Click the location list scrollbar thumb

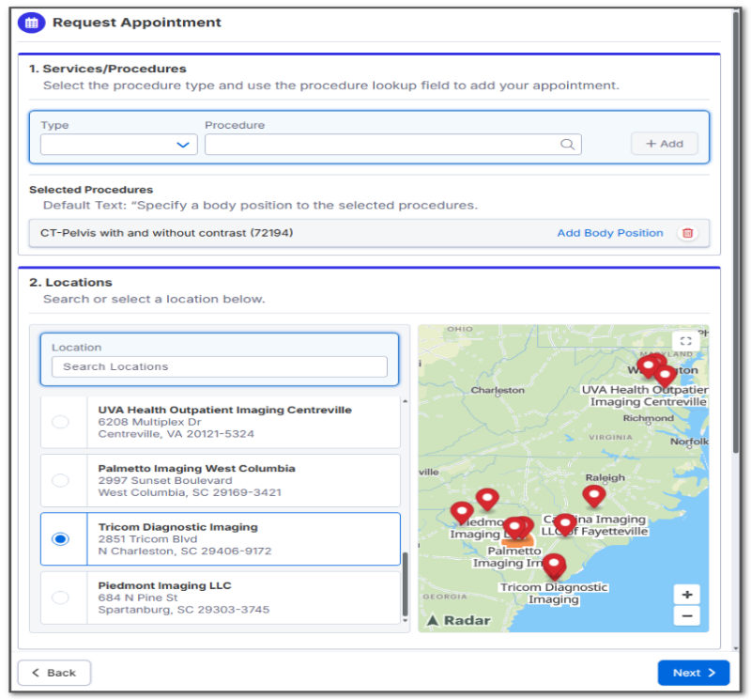pos(406,584)
